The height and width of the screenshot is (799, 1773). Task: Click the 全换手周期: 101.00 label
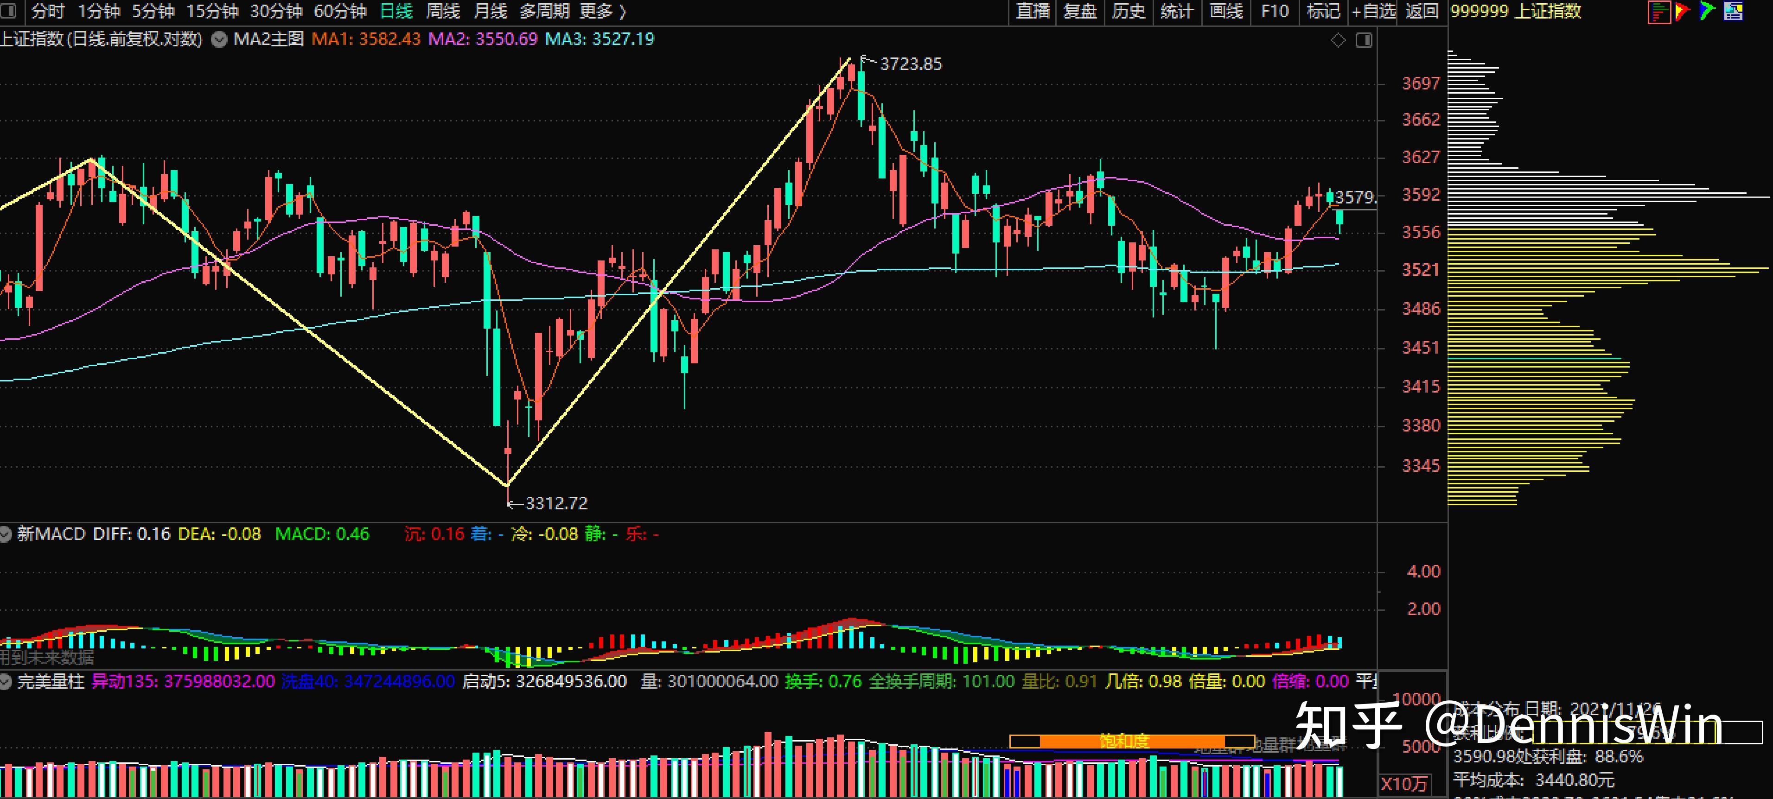(x=942, y=681)
